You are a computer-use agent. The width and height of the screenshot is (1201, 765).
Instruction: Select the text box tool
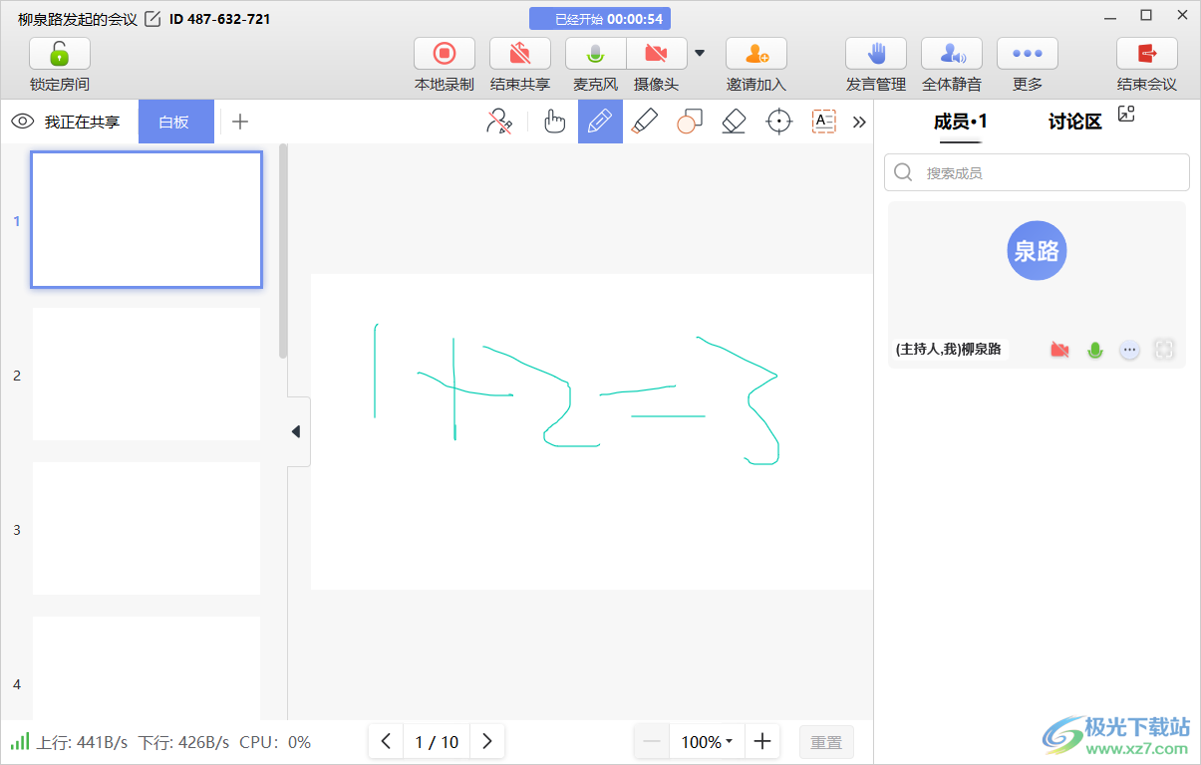point(824,122)
